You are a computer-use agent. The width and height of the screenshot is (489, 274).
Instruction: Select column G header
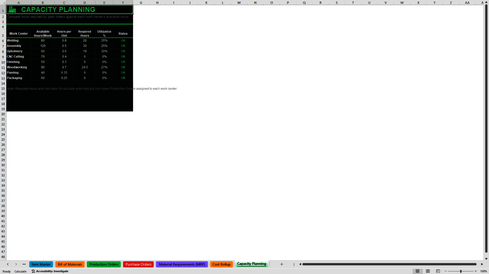coord(141,3)
